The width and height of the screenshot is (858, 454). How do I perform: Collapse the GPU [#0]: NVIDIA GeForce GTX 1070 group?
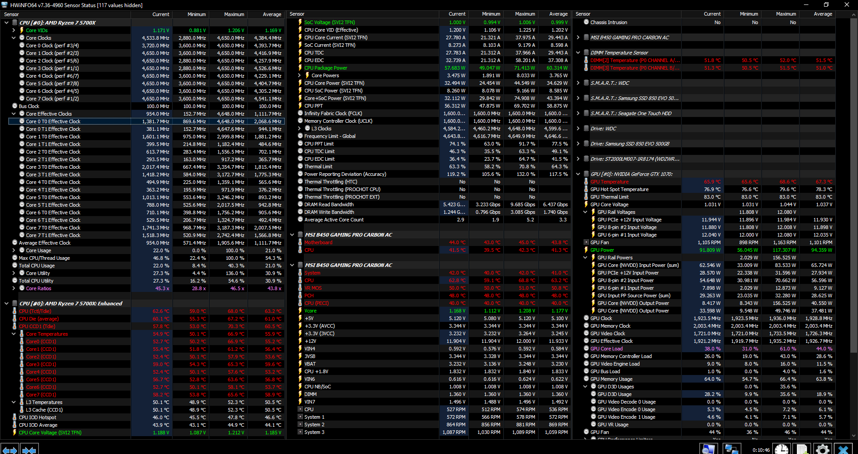[578, 174]
